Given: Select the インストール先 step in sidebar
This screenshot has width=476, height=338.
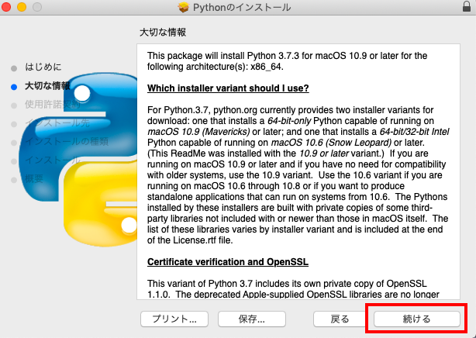Looking at the screenshot, I should coord(57,123).
